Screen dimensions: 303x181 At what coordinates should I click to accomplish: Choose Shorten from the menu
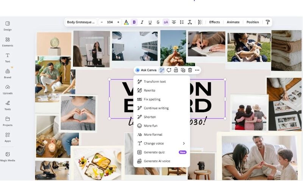(162, 117)
